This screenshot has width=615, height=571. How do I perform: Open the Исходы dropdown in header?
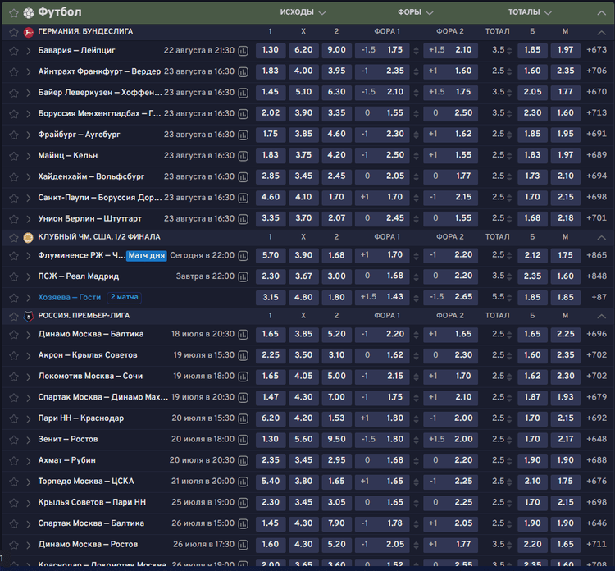pos(303,12)
